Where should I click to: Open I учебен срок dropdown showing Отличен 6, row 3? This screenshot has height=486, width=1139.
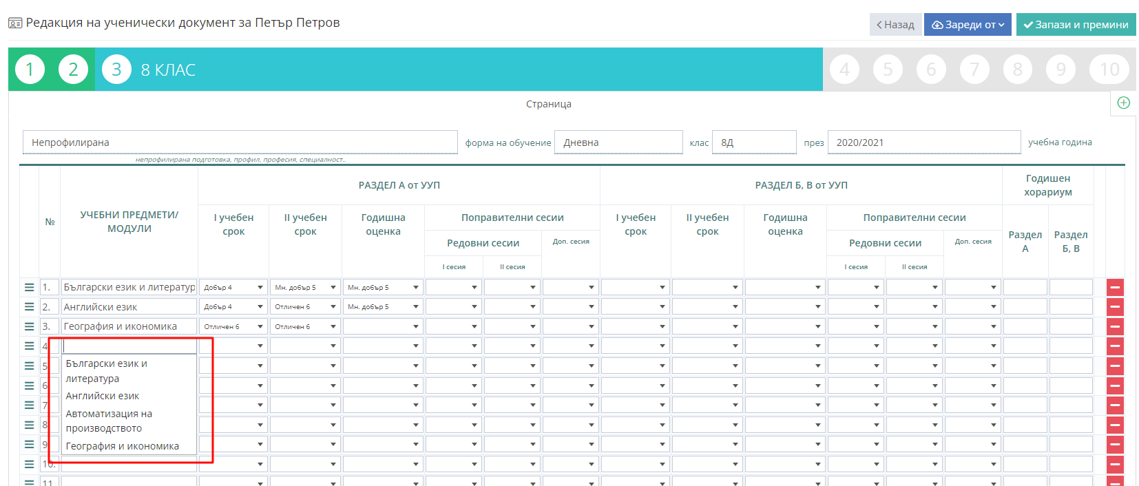[x=233, y=326]
